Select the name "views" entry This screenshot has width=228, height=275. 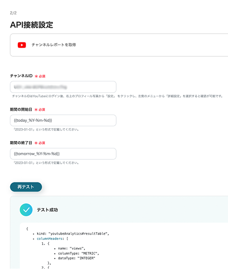72,249
